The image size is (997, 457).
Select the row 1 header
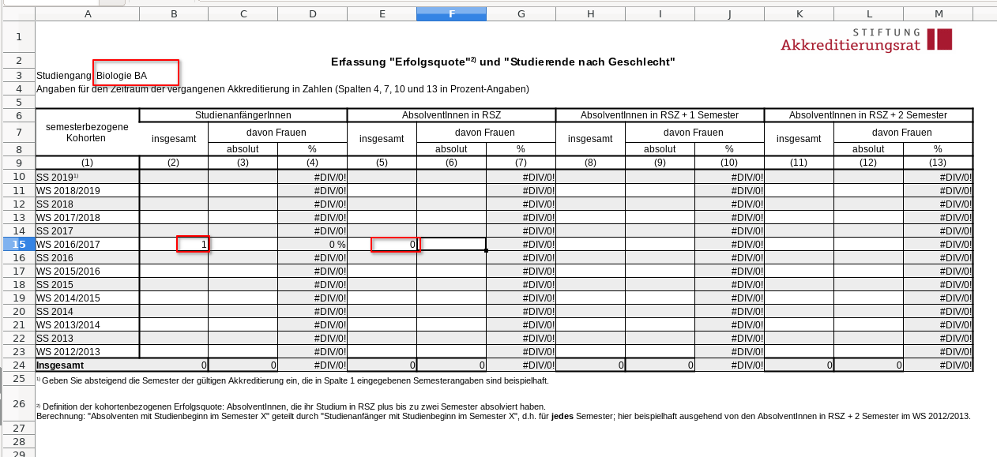tap(17, 37)
